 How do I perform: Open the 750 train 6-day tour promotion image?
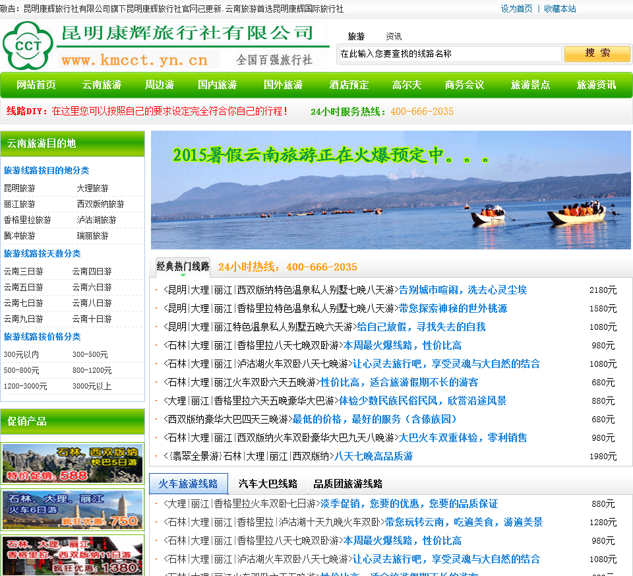coord(72,510)
